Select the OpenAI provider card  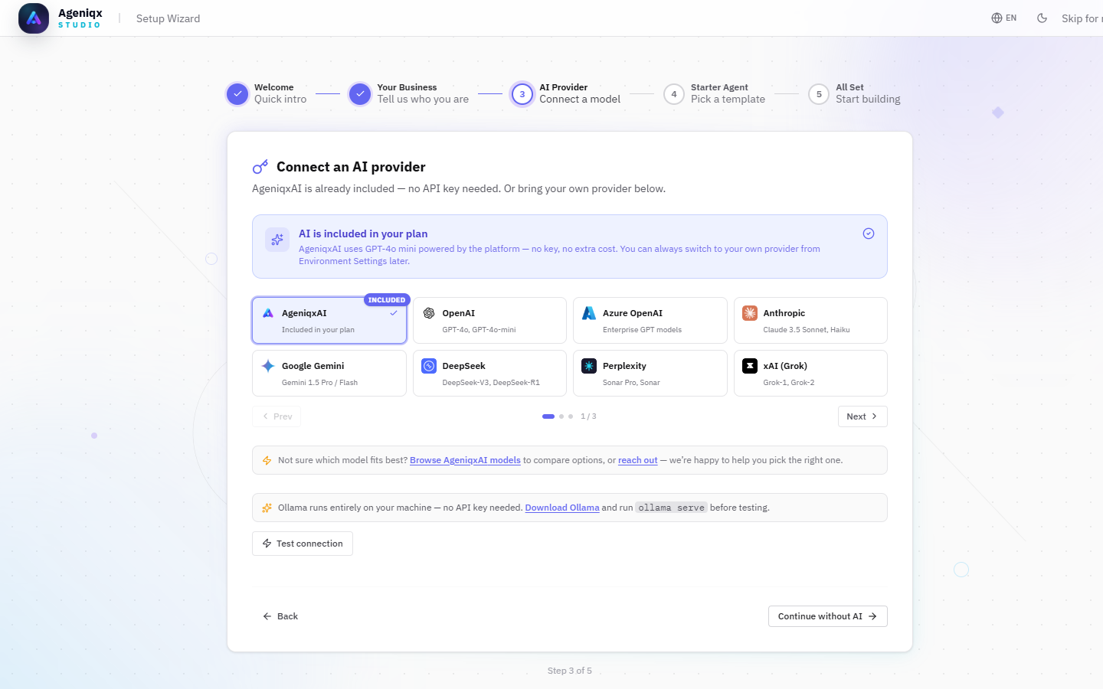(x=490, y=321)
